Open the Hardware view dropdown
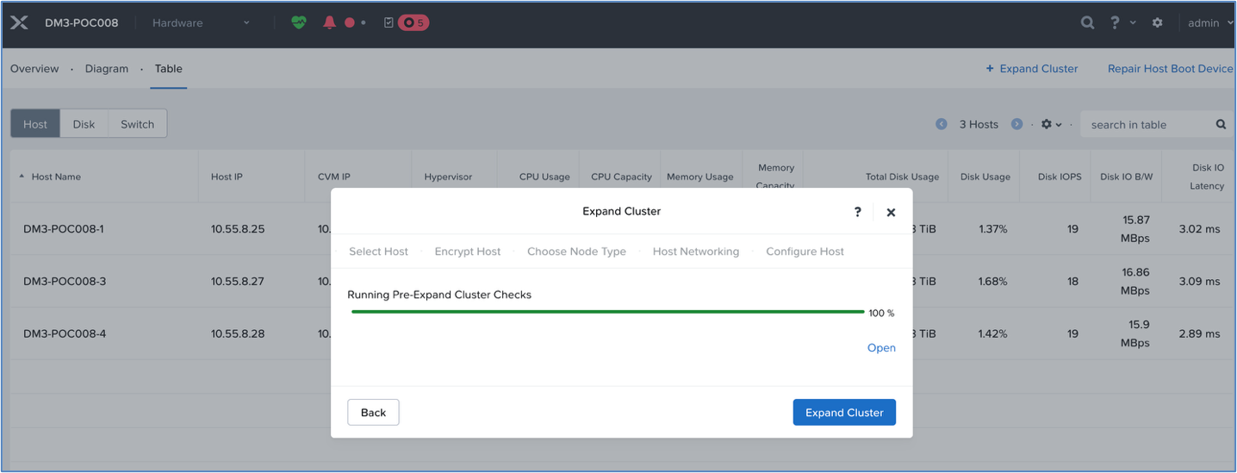The height and width of the screenshot is (473, 1237). click(201, 23)
